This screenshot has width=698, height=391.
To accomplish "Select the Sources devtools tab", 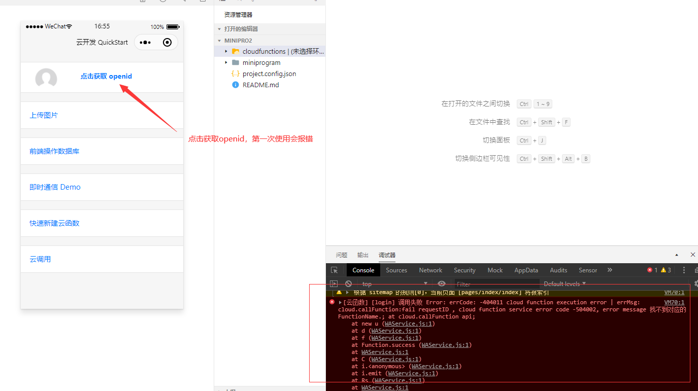I will tap(396, 270).
